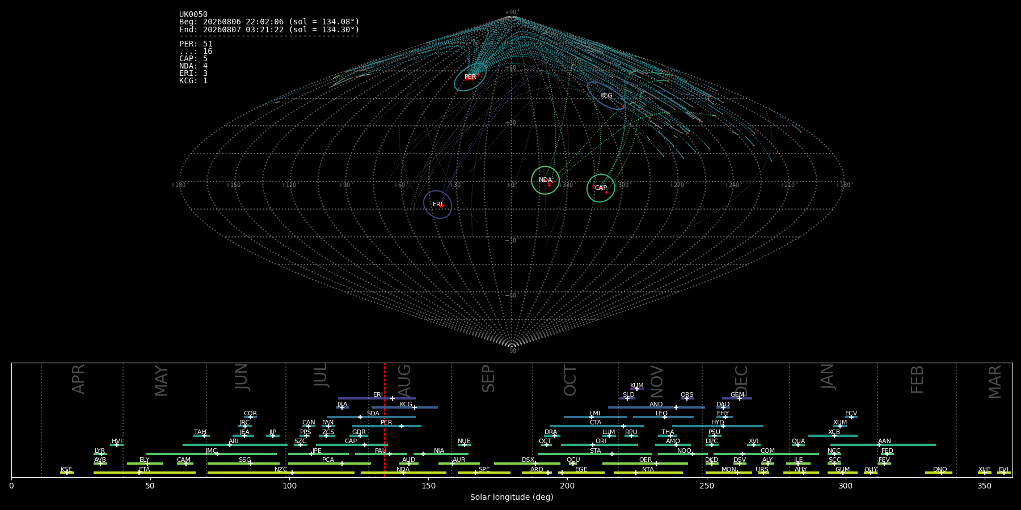Click the 'Solar longitude (deg)' axis title
1021x510 pixels.
click(x=512, y=497)
